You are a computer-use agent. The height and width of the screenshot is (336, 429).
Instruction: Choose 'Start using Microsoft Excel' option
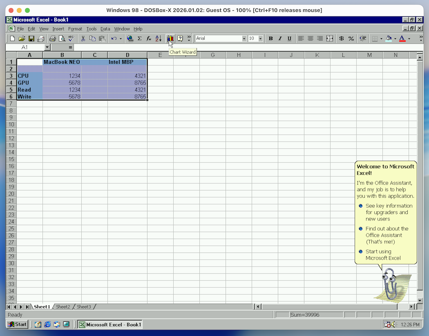(x=383, y=255)
